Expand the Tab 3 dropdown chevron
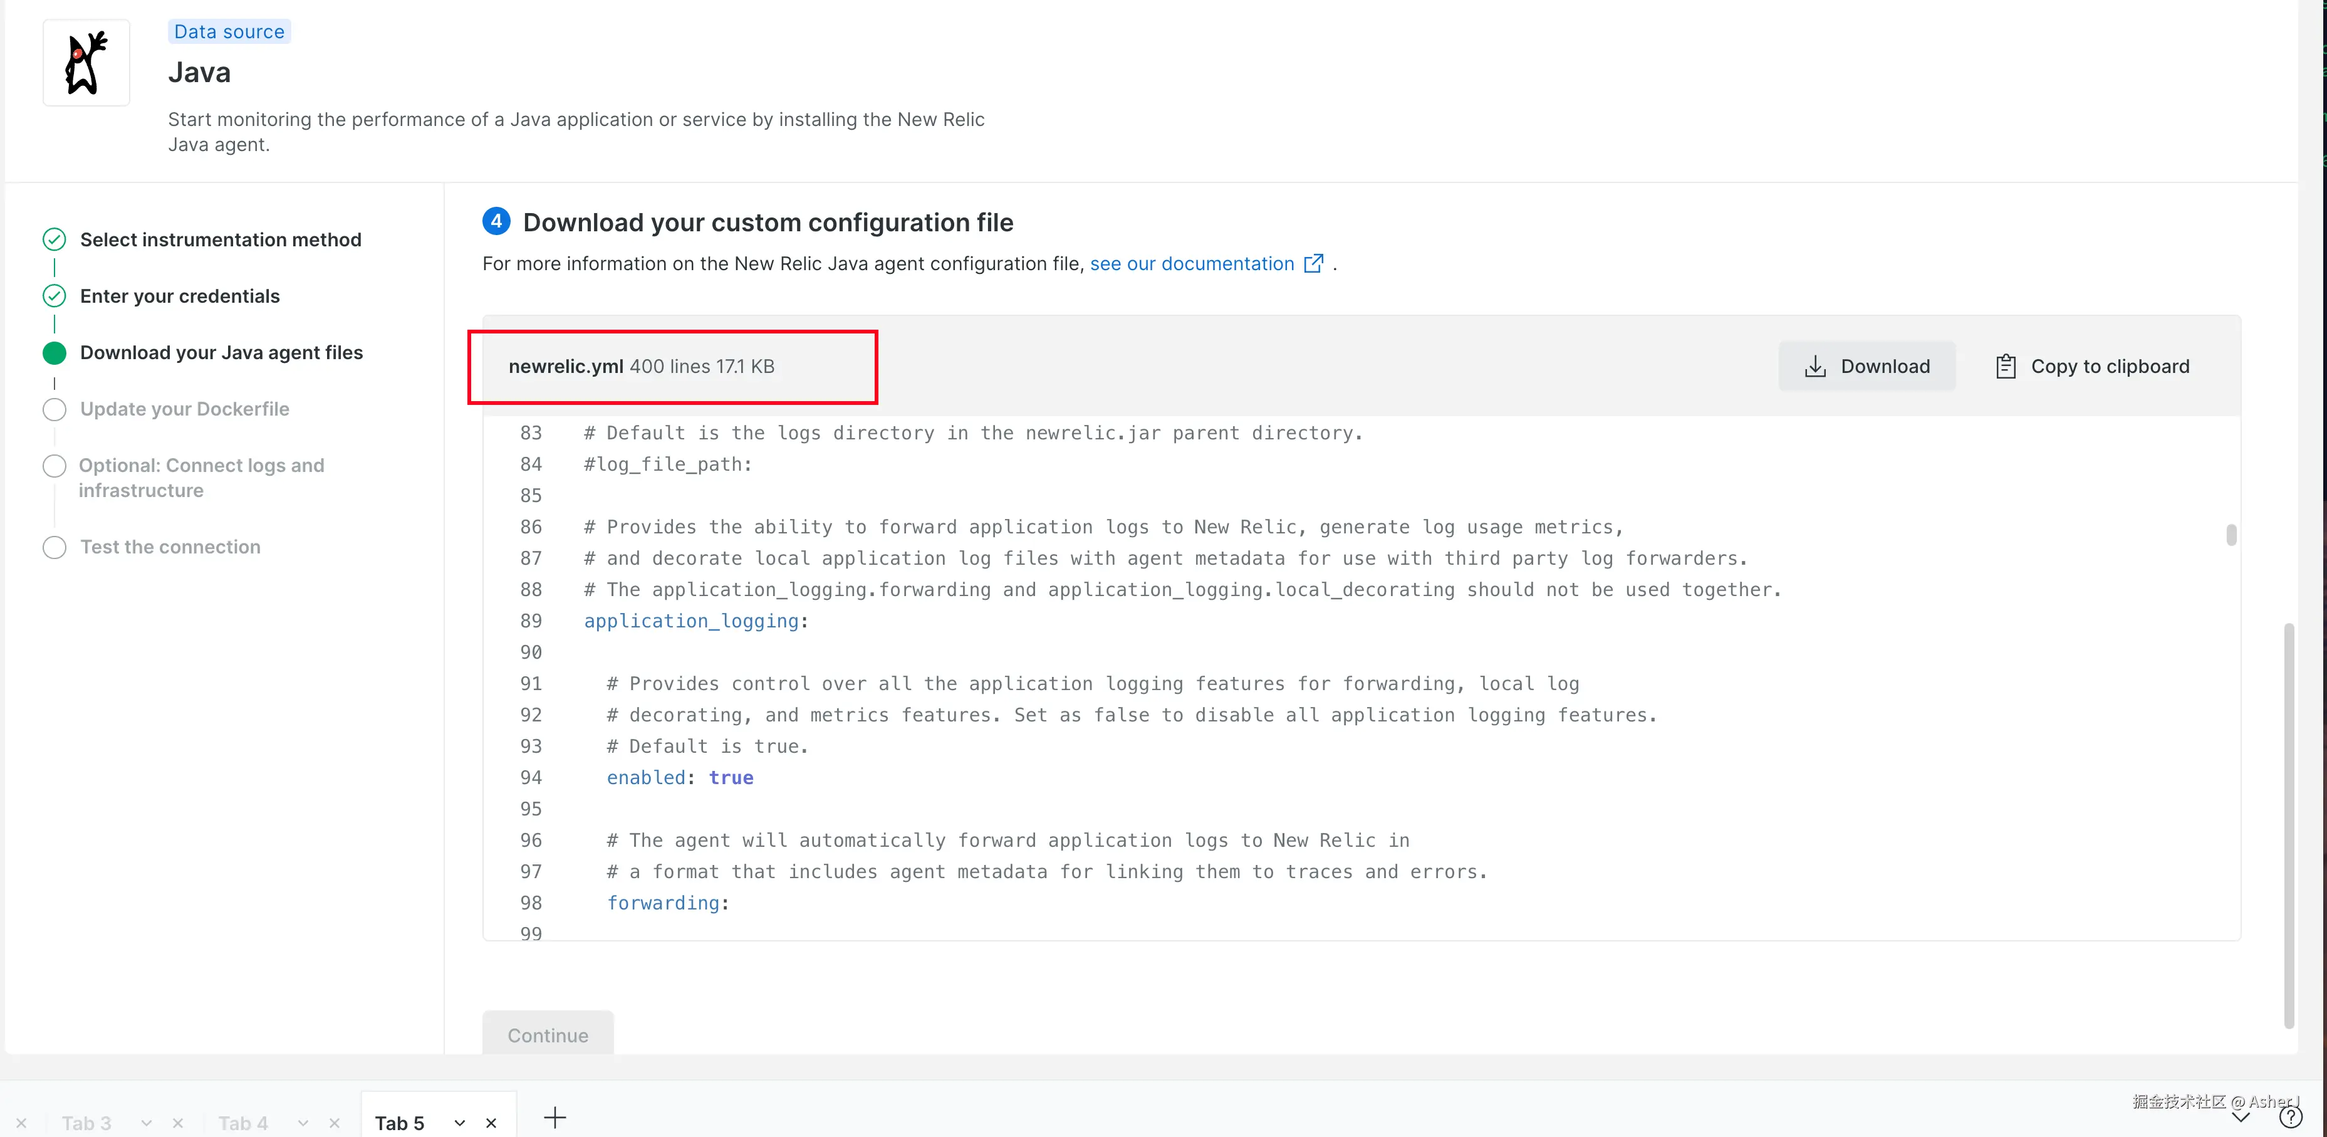The width and height of the screenshot is (2327, 1137). tap(147, 1123)
